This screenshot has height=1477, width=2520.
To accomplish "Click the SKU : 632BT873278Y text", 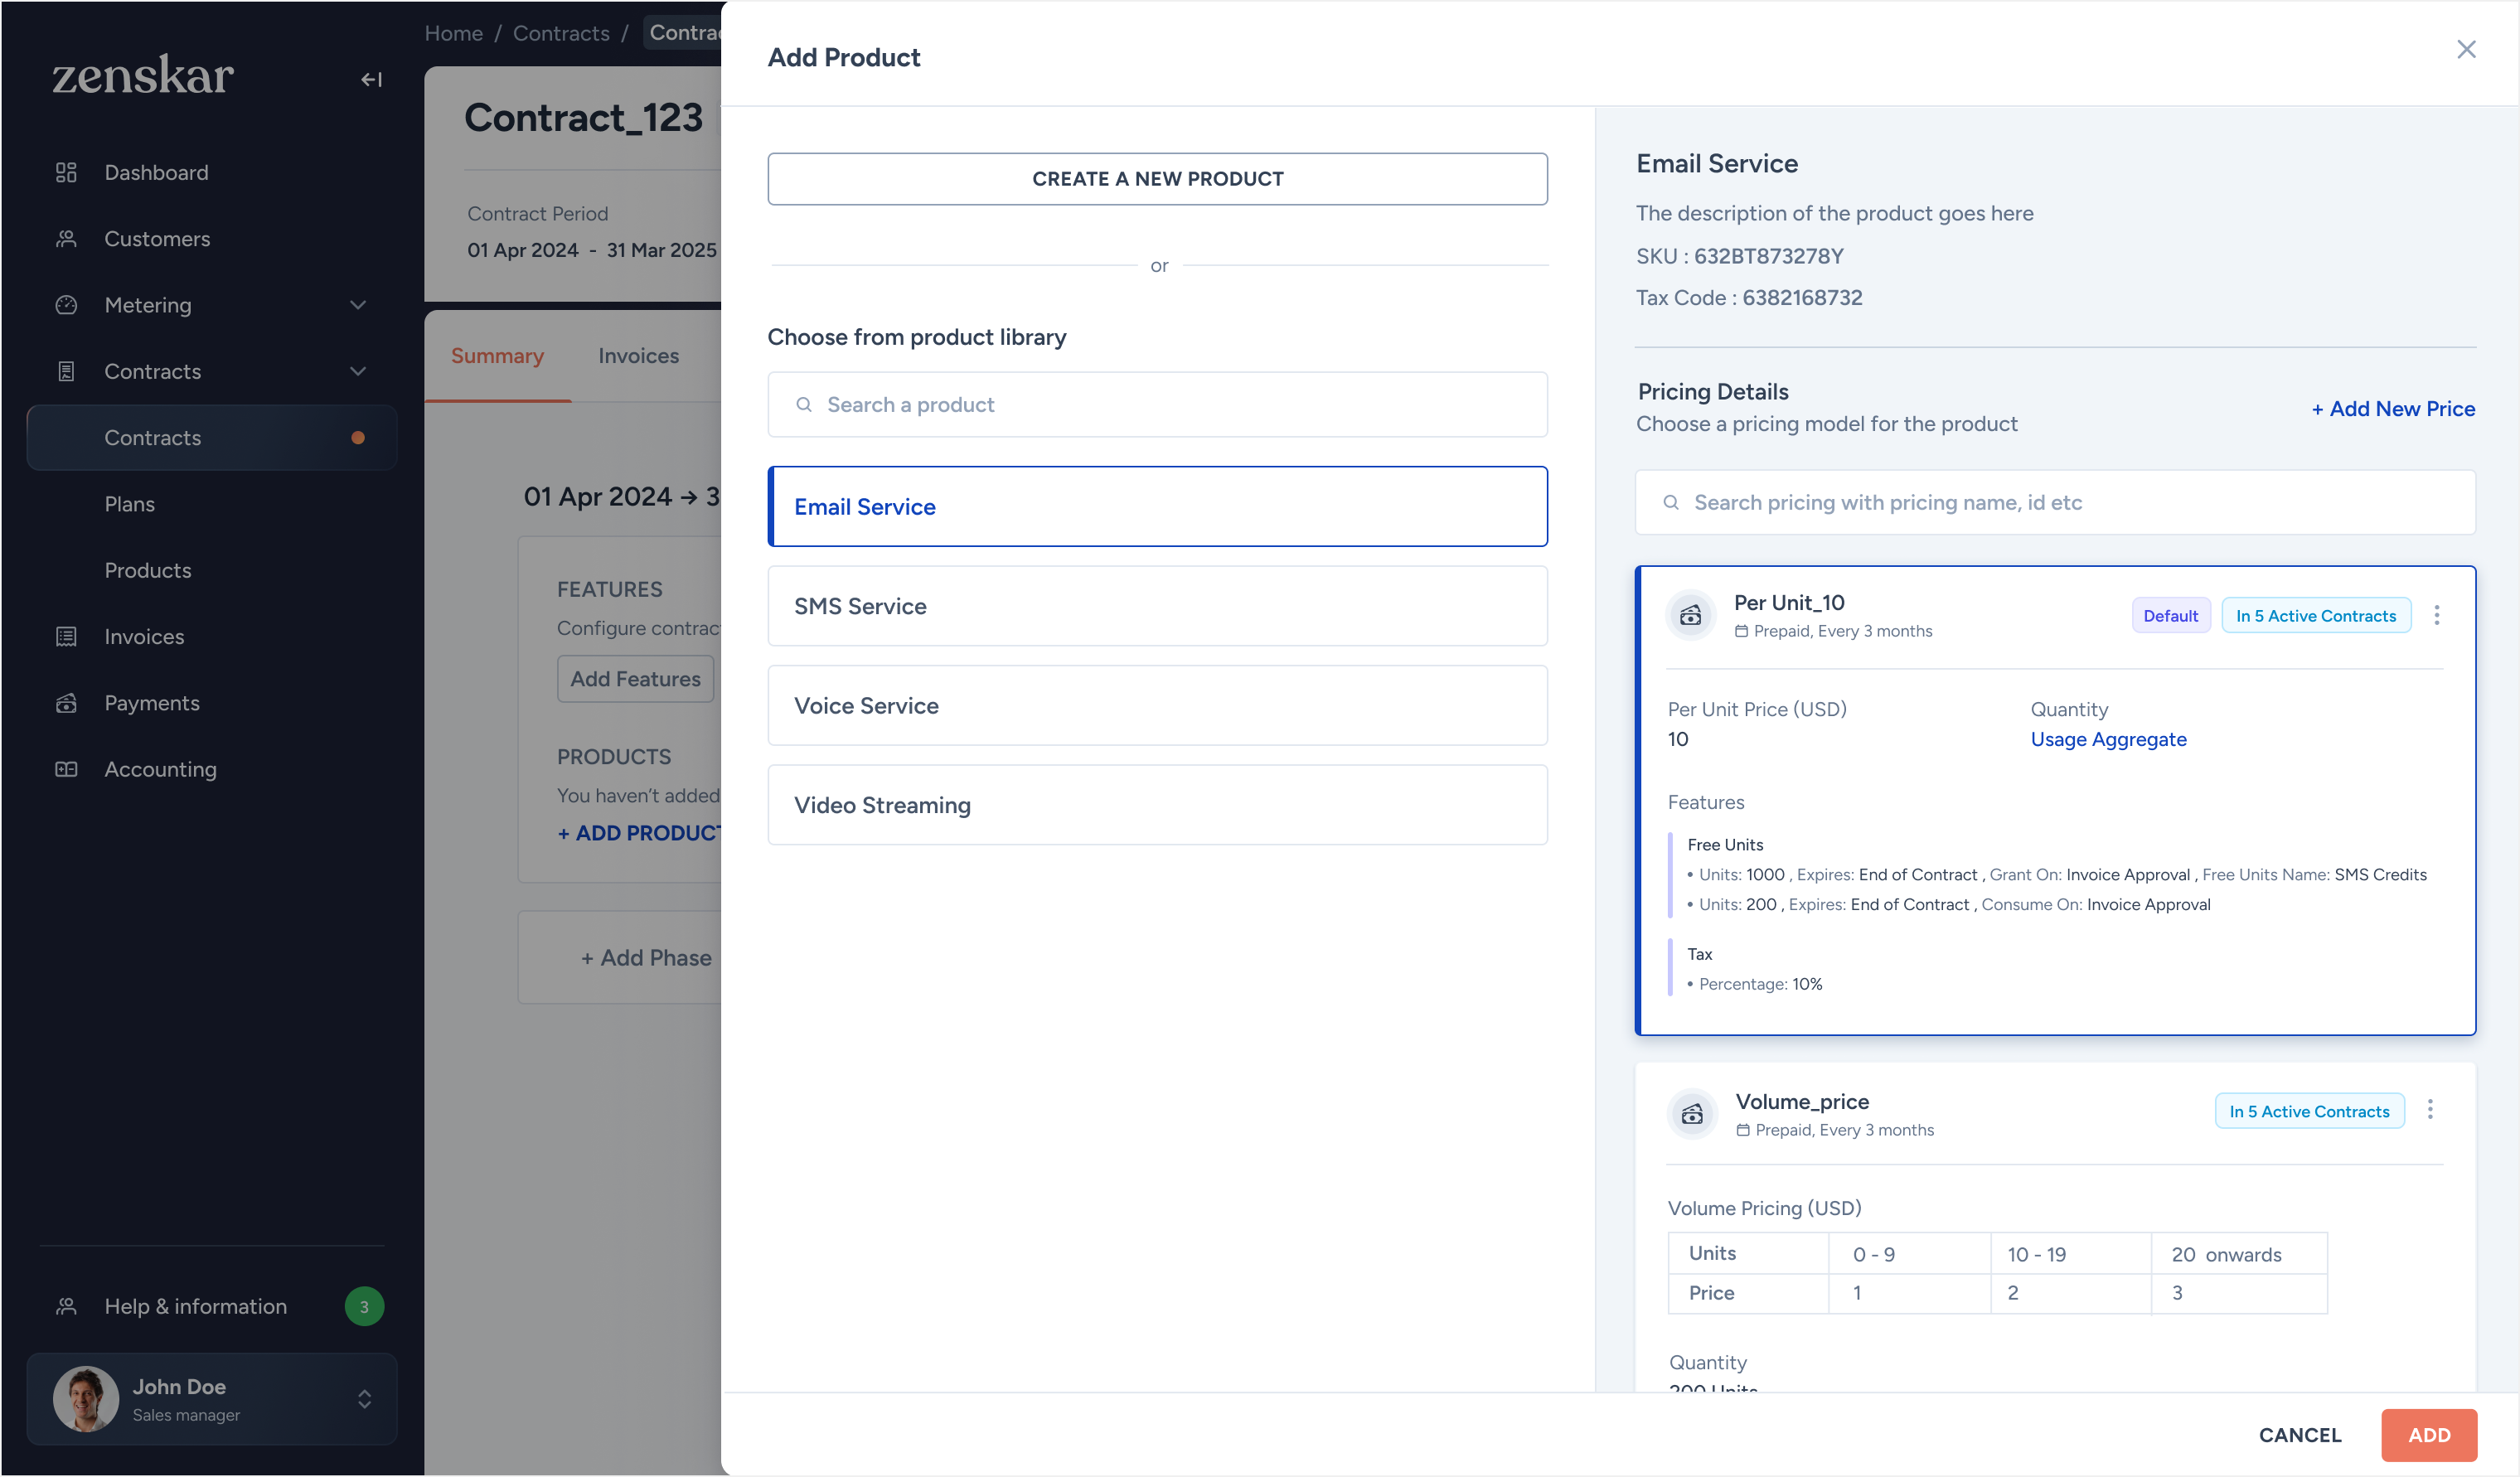I will (x=1740, y=256).
